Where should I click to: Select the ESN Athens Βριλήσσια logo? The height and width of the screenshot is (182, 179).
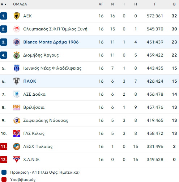click(17, 107)
